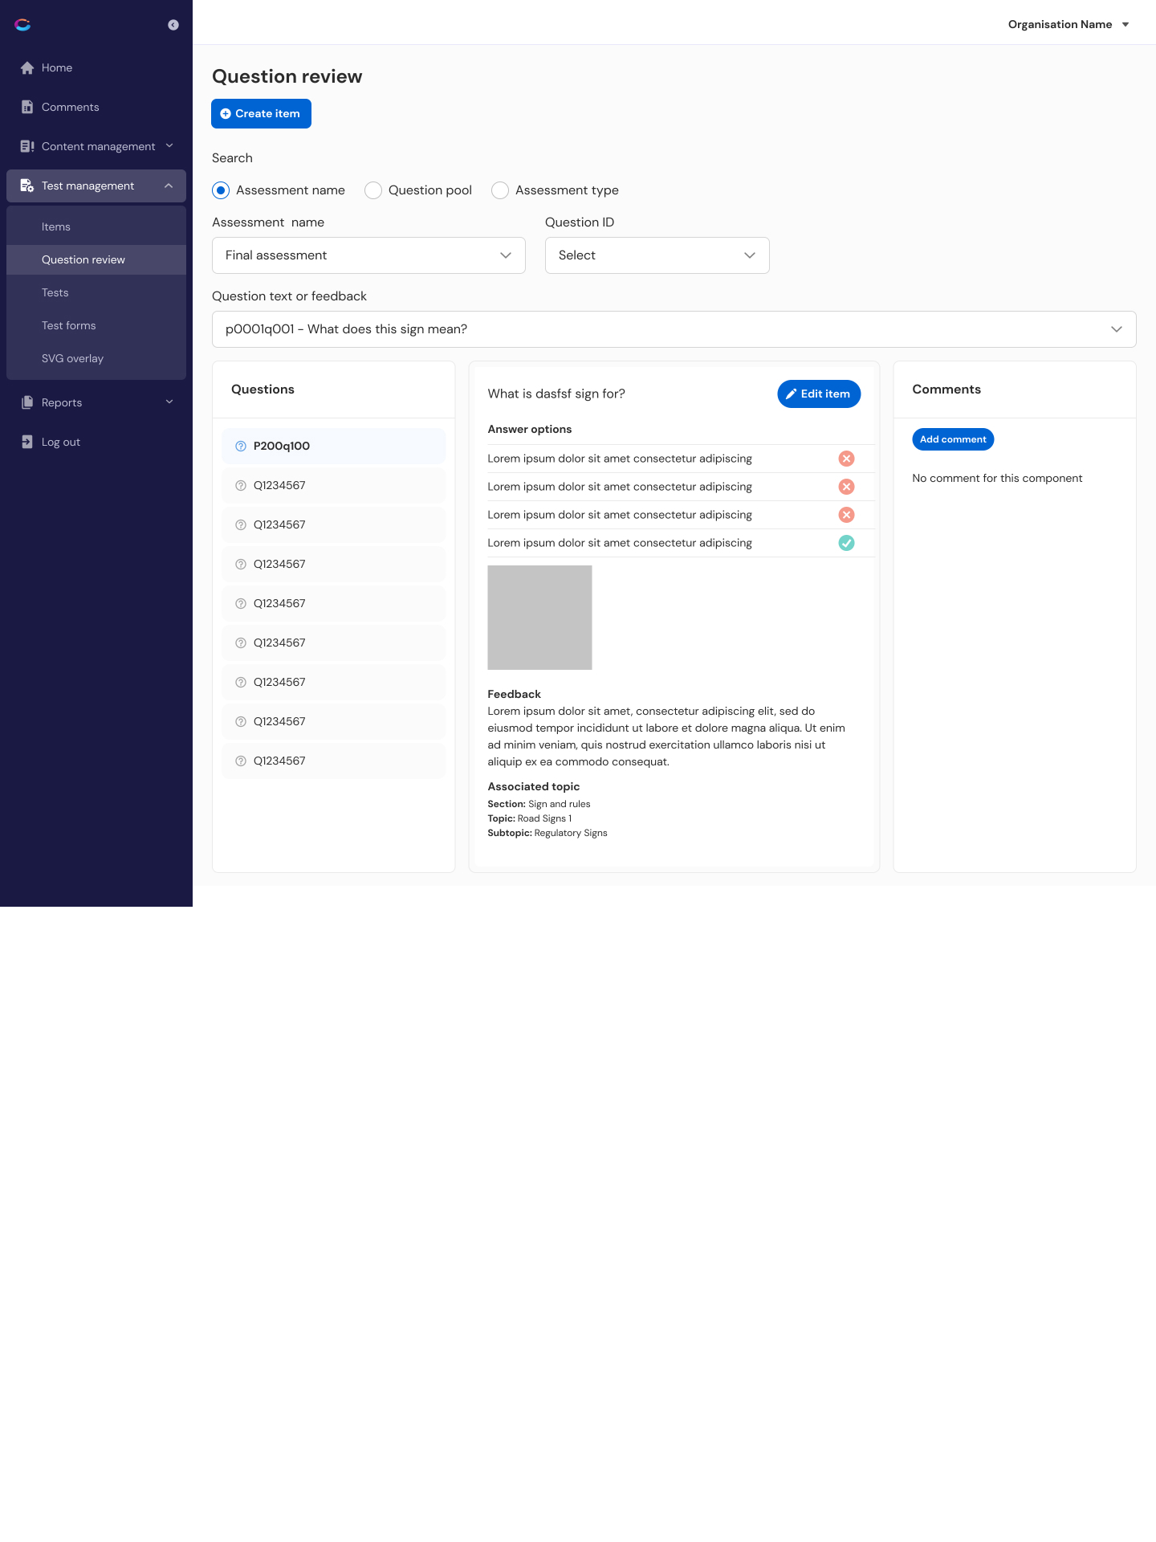
Task: Select the Question pool radio option
Action: point(373,191)
